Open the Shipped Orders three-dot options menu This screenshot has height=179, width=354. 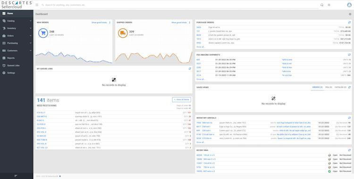(x=189, y=23)
